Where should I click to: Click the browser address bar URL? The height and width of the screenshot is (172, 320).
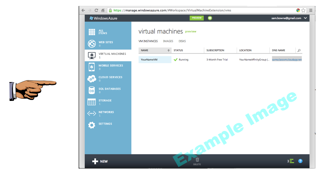point(172,10)
